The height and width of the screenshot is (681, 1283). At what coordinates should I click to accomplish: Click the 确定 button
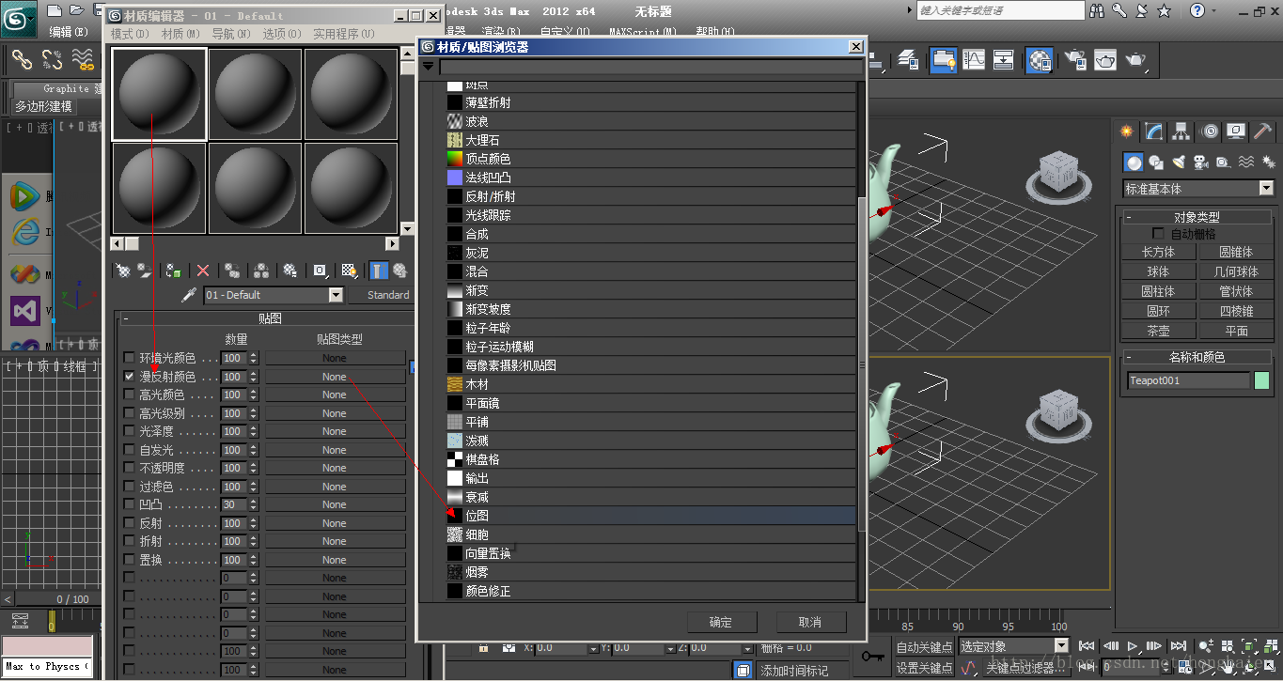tap(721, 622)
